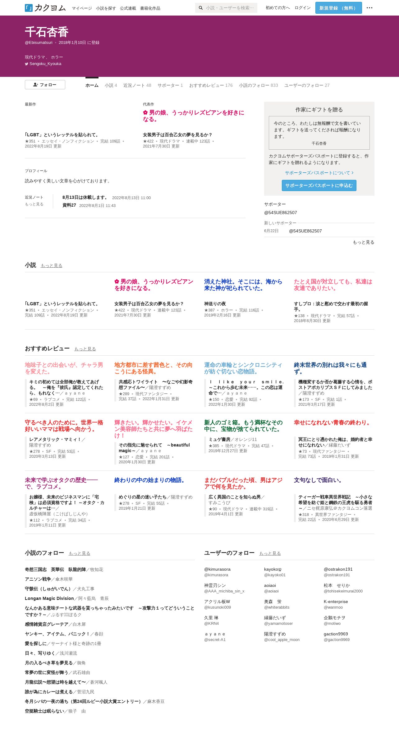
Task: Open note 8月13日は休載します。
Action: [x=85, y=198]
